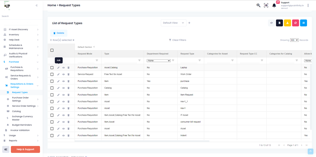
Task: Select the consumer bill request checkbox
Action: (x=52, y=122)
